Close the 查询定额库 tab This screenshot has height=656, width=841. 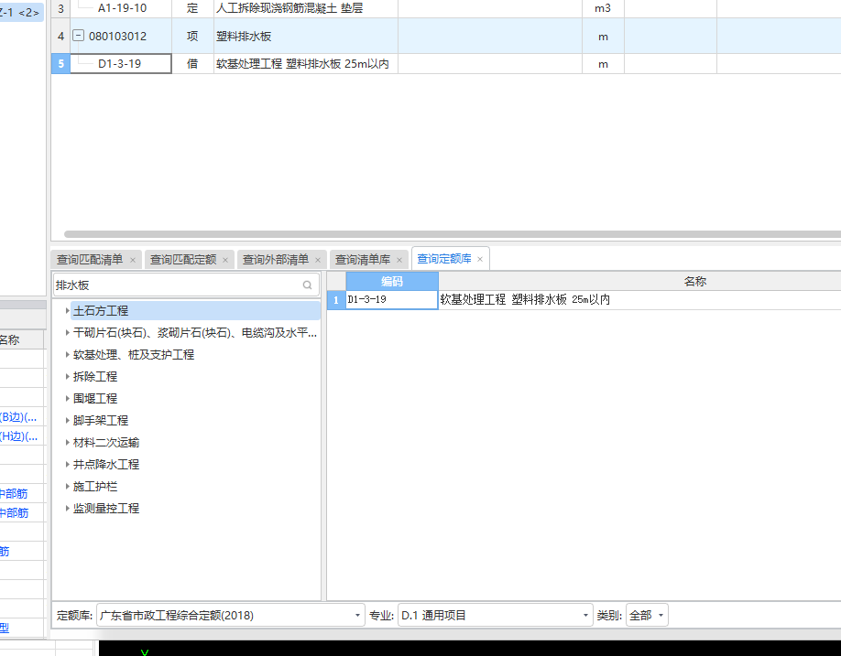(x=480, y=259)
